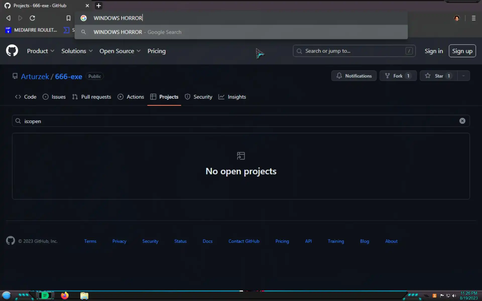This screenshot has width=482, height=301.
Task: Expand the Product dropdown menu
Action: pos(40,51)
